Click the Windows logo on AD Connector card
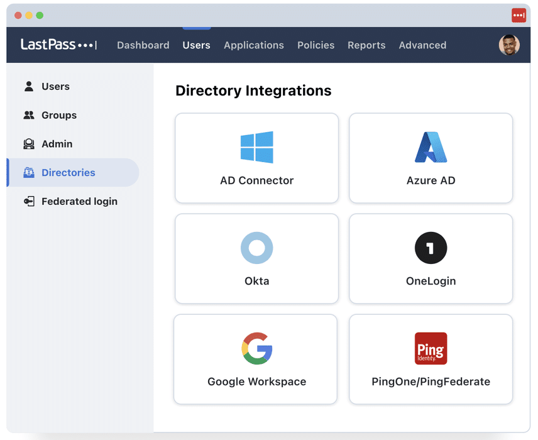 256,146
